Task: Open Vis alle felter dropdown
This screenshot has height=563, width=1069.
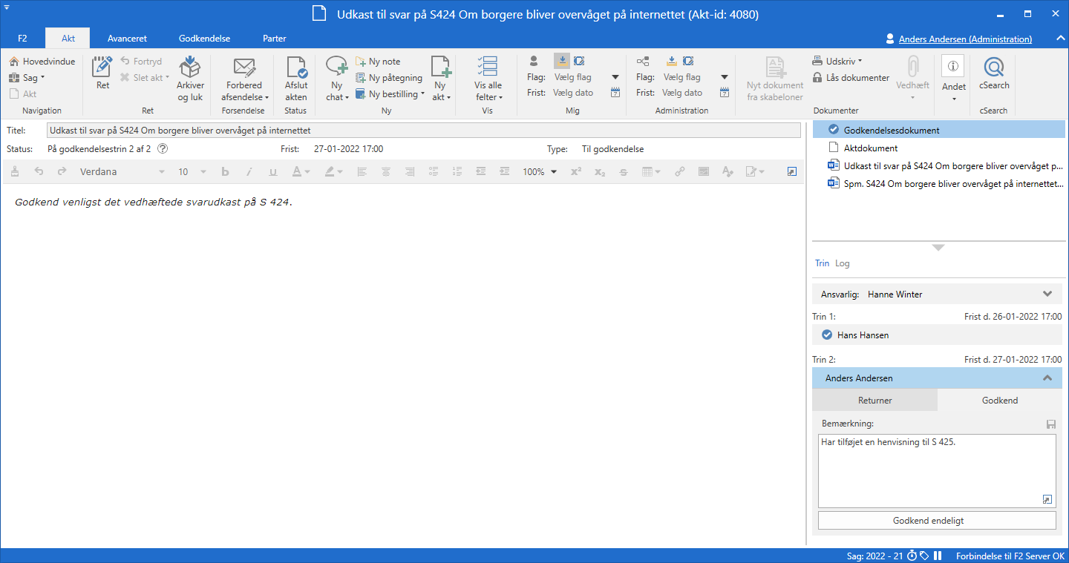Action: (x=488, y=79)
